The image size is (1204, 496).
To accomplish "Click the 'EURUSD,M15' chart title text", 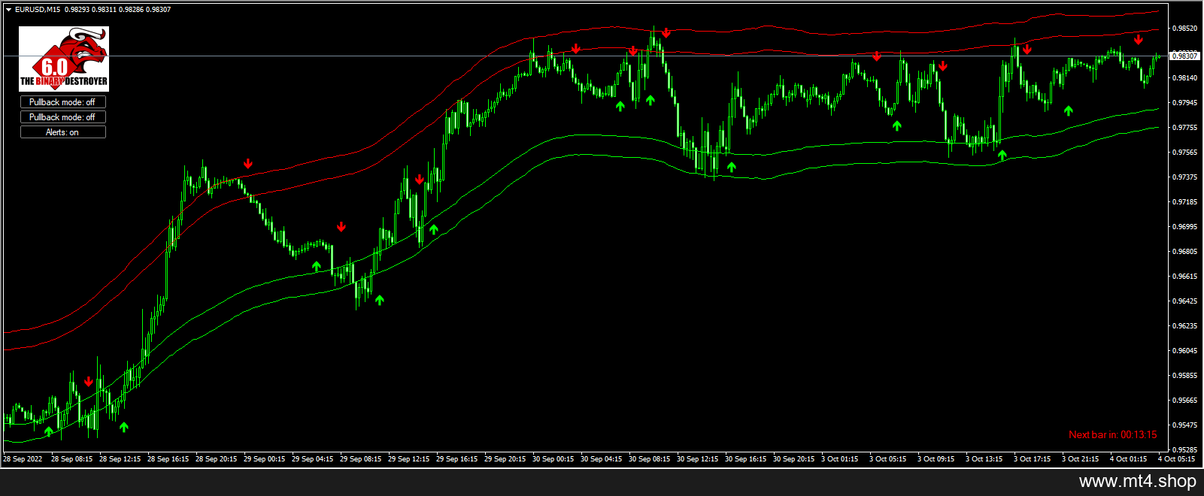I will 38,10.
